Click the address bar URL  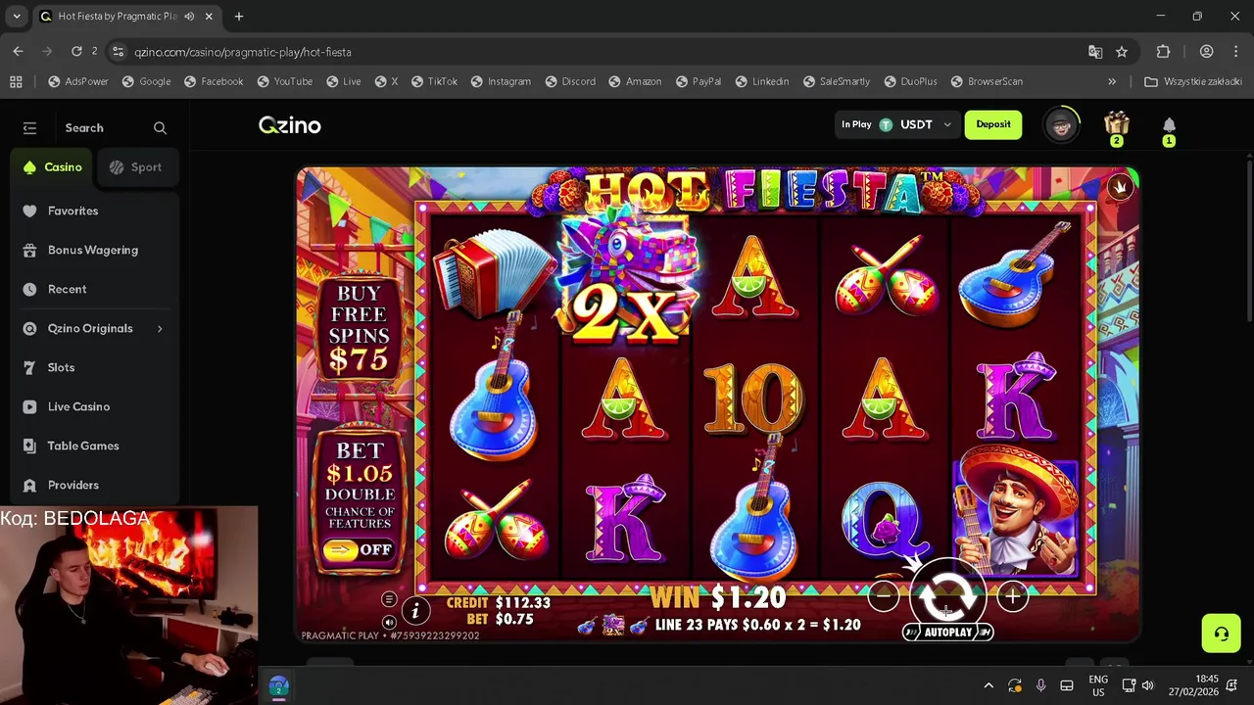243,52
